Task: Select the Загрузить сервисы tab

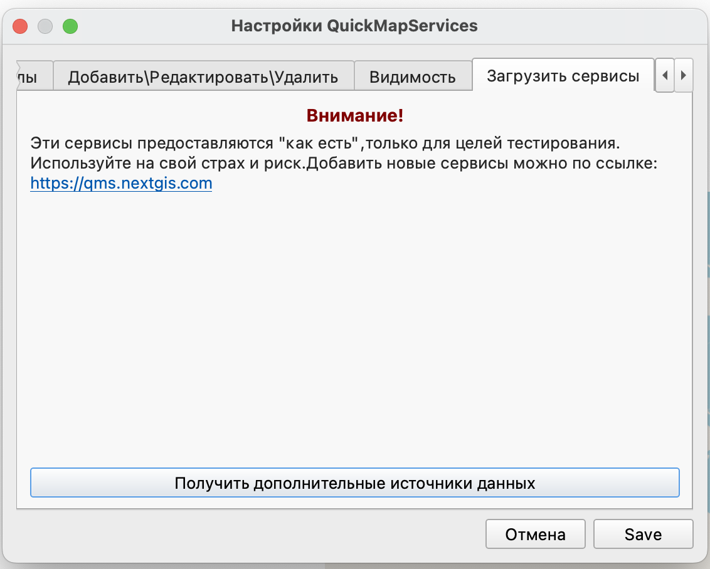Action: [x=563, y=76]
